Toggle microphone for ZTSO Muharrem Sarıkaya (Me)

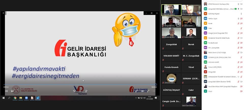click(238, 4)
